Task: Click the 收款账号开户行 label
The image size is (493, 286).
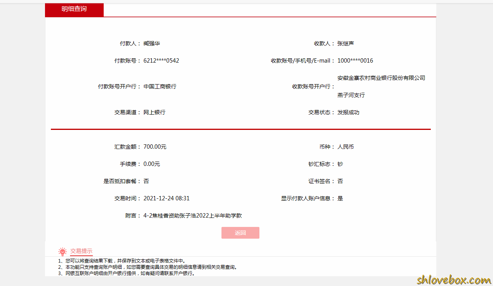Action: pos(313,86)
